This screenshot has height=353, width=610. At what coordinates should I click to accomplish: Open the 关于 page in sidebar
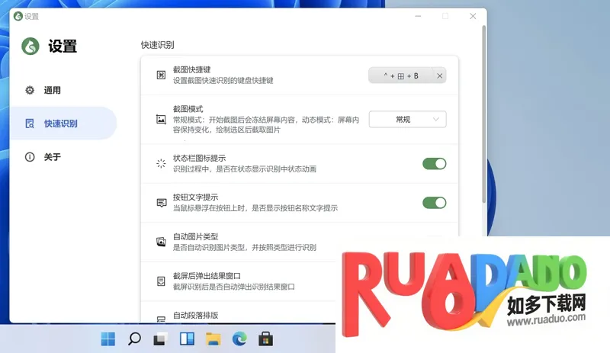click(x=52, y=157)
